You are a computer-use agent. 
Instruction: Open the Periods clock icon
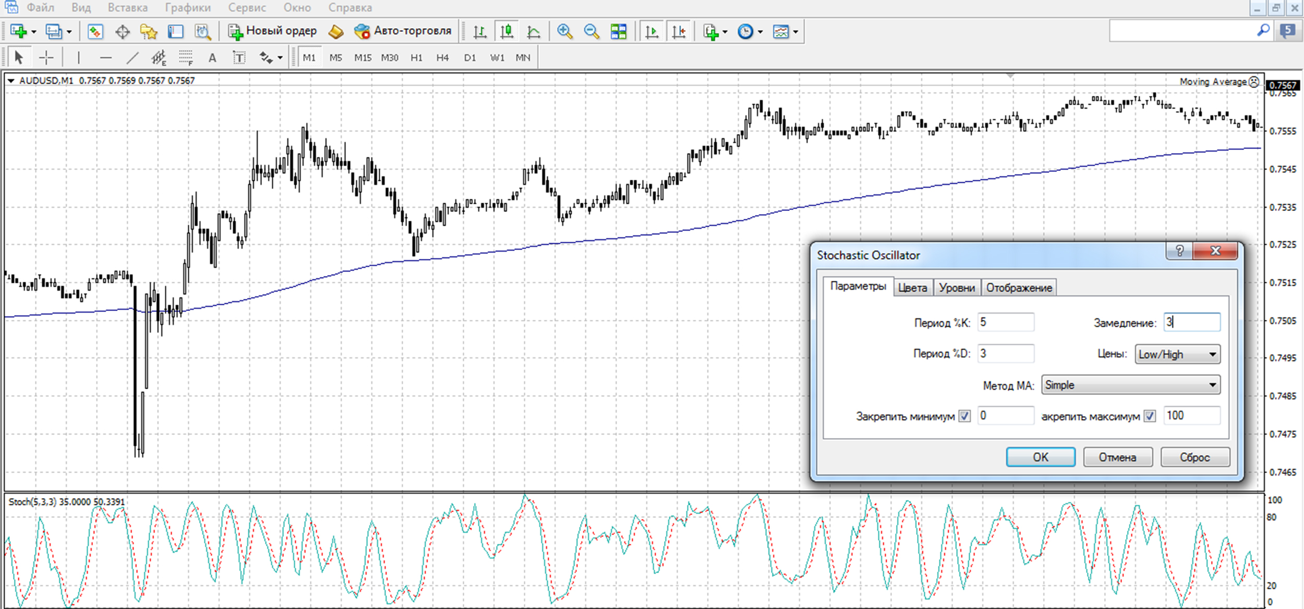point(745,32)
